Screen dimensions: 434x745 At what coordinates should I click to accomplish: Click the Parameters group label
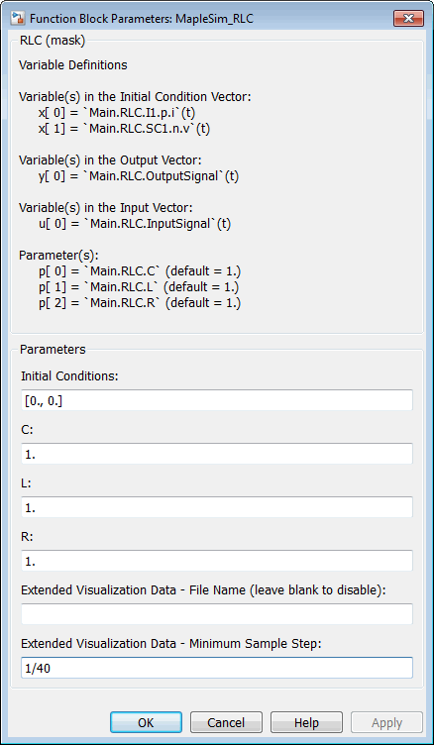[x=53, y=350]
